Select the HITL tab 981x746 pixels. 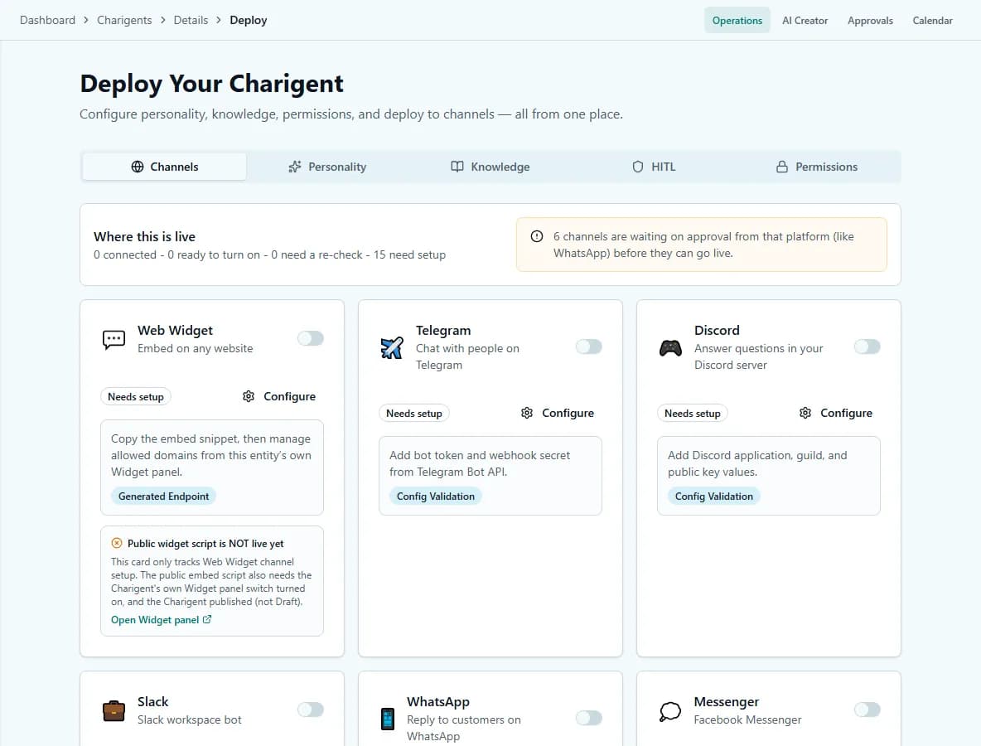[654, 167]
